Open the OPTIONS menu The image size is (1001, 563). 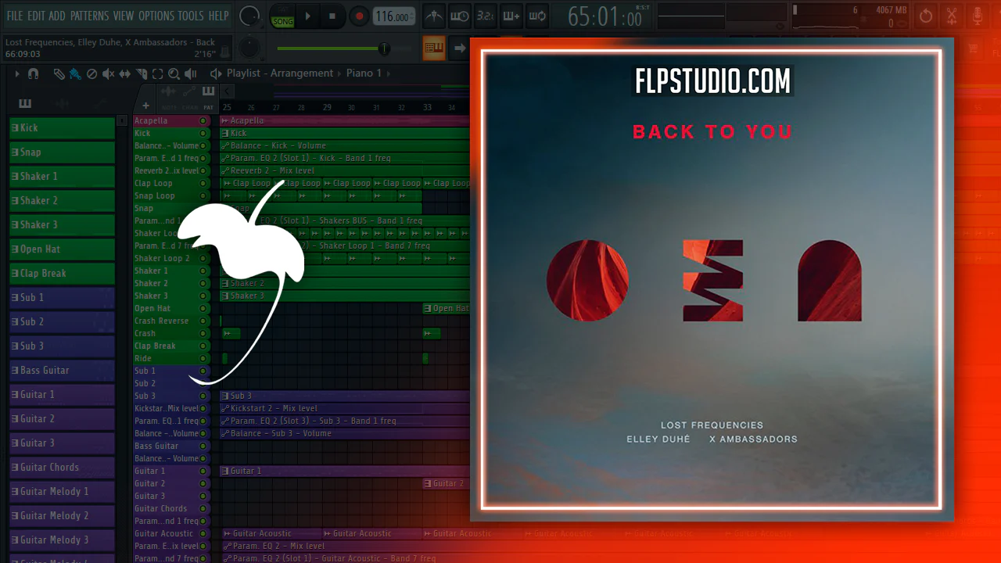pos(156,16)
